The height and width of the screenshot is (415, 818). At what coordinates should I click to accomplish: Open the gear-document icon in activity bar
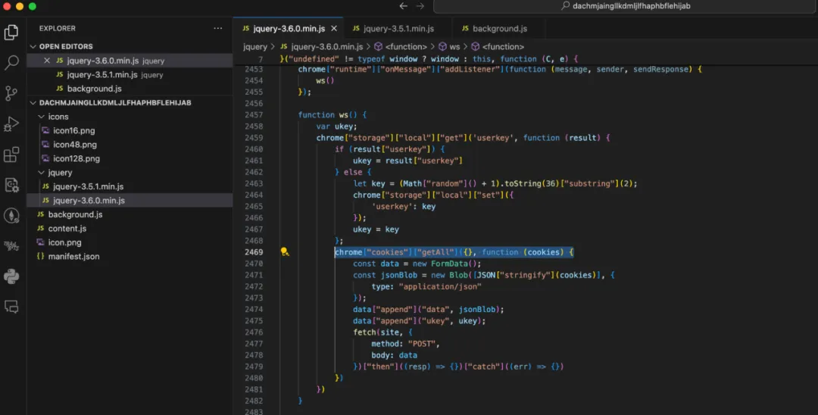[11, 185]
